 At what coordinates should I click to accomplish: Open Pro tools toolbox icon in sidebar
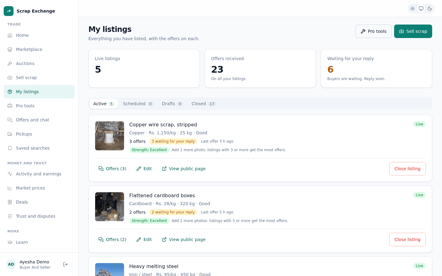tap(10, 106)
